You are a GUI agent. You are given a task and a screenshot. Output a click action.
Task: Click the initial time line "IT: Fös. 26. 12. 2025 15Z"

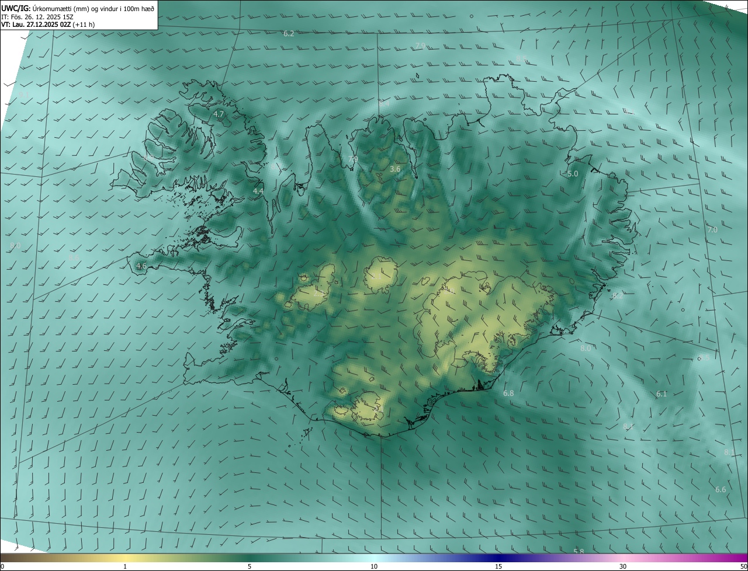click(36, 17)
